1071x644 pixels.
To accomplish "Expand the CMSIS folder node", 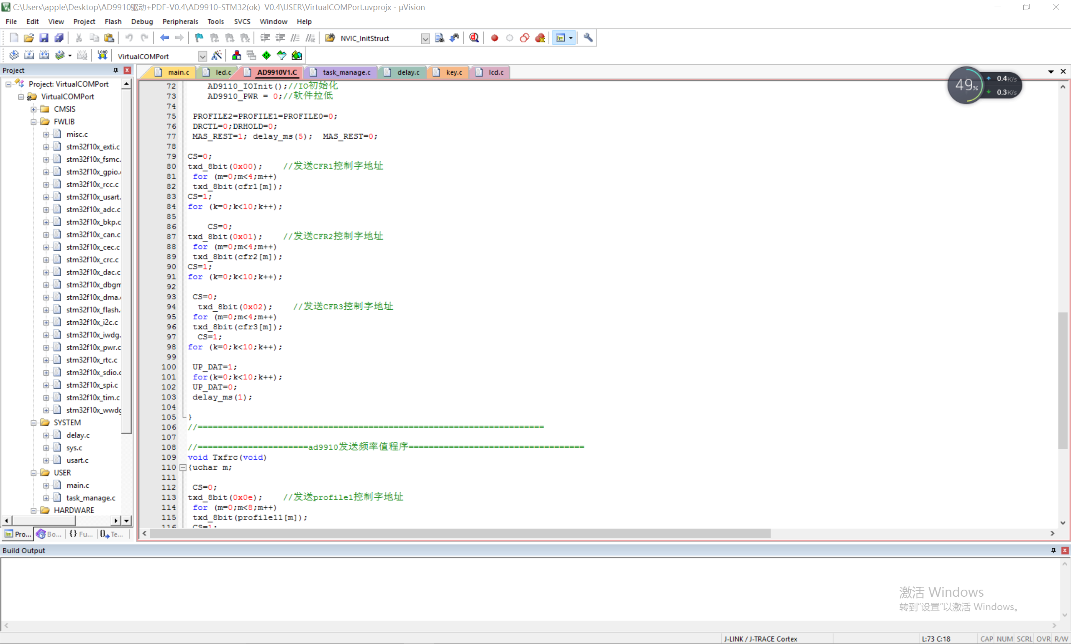I will tap(33, 109).
